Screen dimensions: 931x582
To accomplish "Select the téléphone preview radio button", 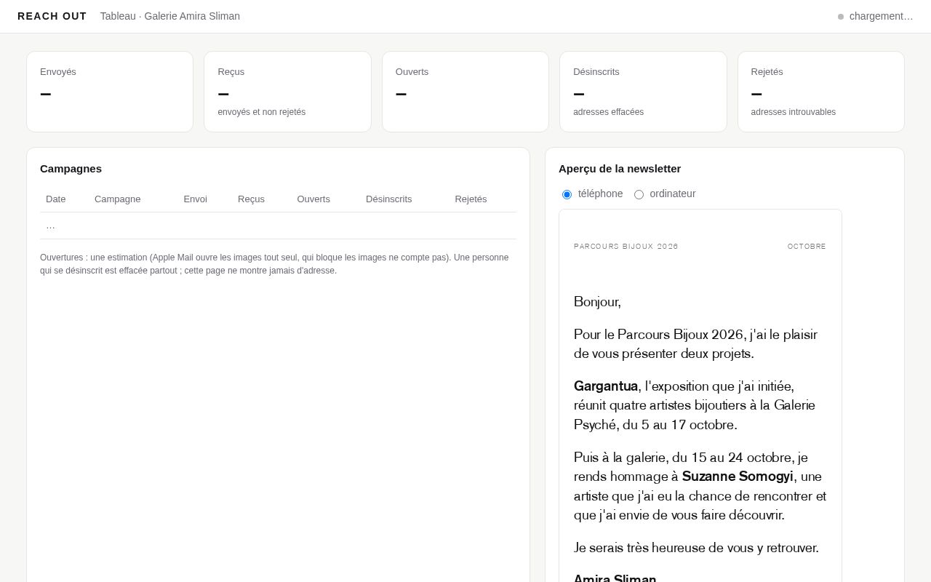I will [x=567, y=194].
